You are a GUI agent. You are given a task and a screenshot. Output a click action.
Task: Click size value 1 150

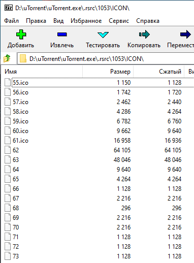tap(124, 83)
